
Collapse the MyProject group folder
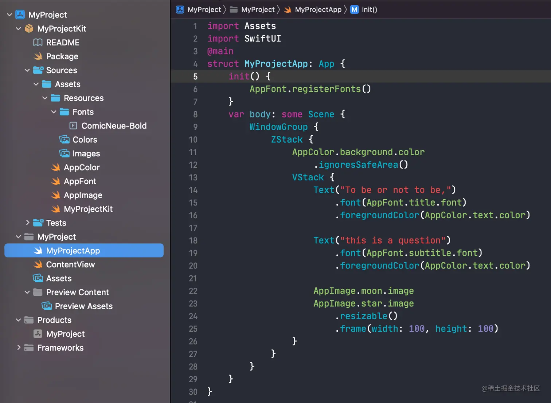tap(18, 236)
